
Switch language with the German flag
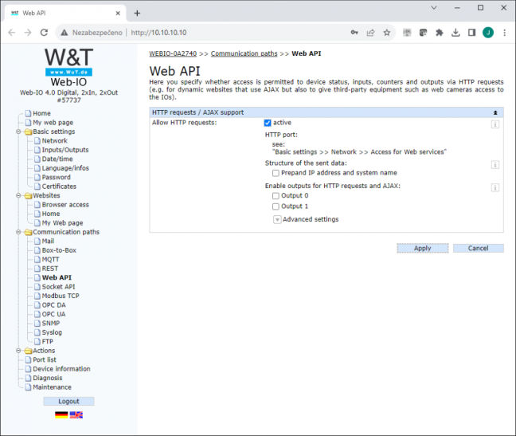click(61, 415)
